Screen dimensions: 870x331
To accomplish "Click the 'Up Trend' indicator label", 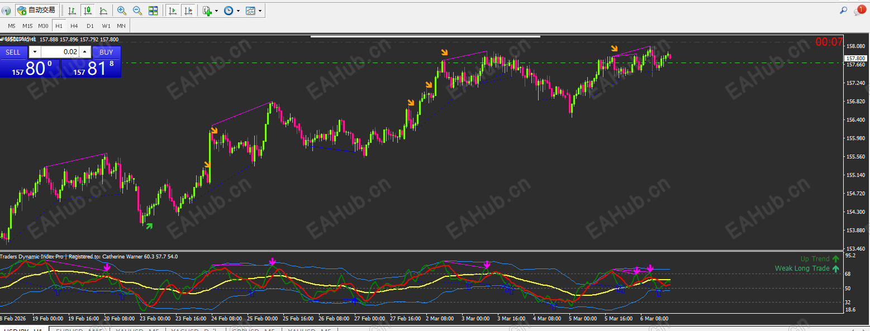I will tap(815, 259).
